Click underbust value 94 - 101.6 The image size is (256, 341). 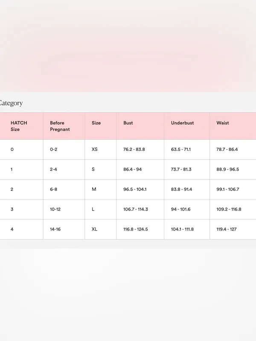(x=180, y=209)
